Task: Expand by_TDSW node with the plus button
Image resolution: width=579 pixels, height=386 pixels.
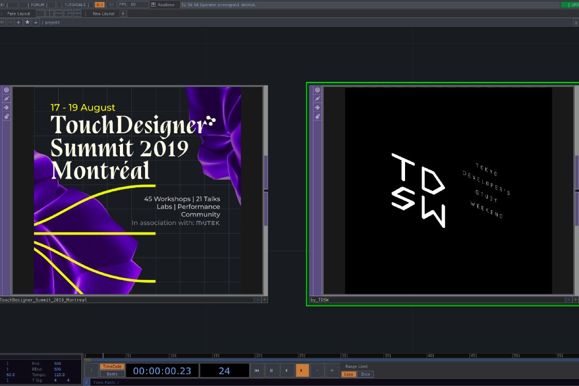Action: [x=575, y=300]
